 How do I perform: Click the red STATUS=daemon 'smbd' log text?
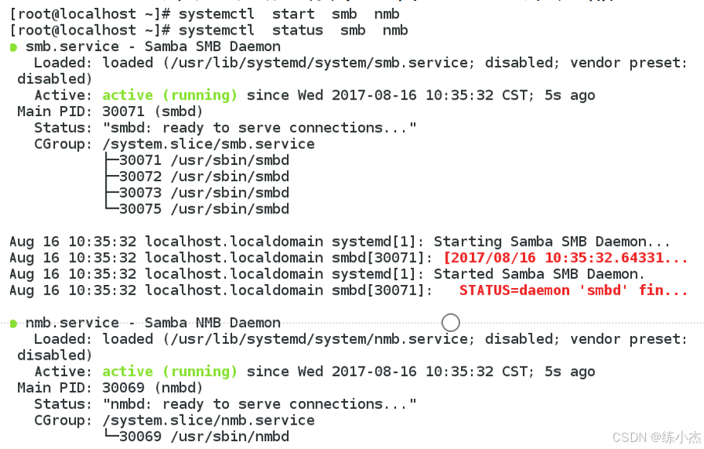point(573,290)
